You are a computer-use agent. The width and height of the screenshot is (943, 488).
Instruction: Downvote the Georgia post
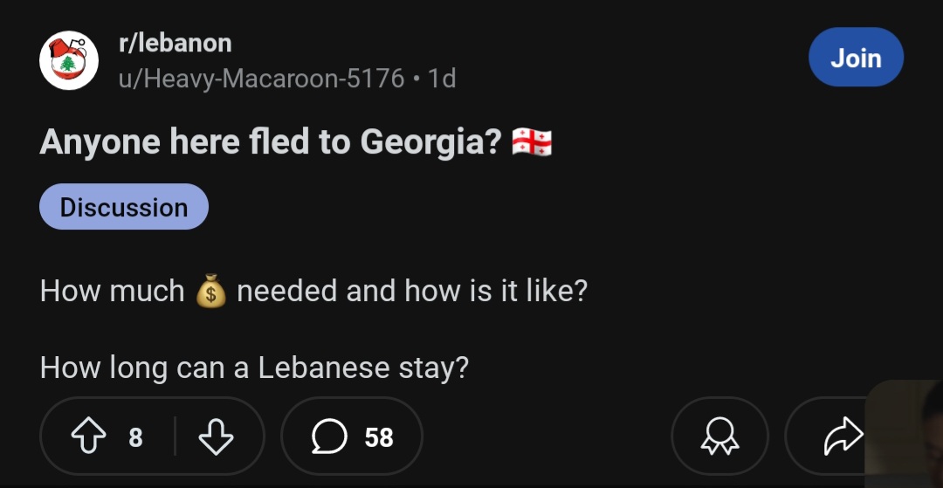(216, 436)
